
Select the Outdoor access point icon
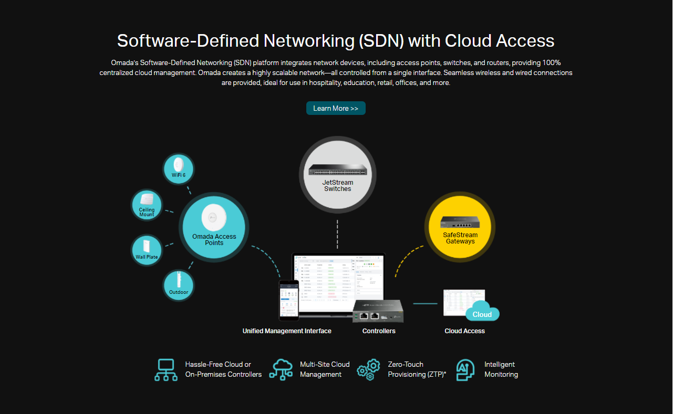(x=179, y=285)
